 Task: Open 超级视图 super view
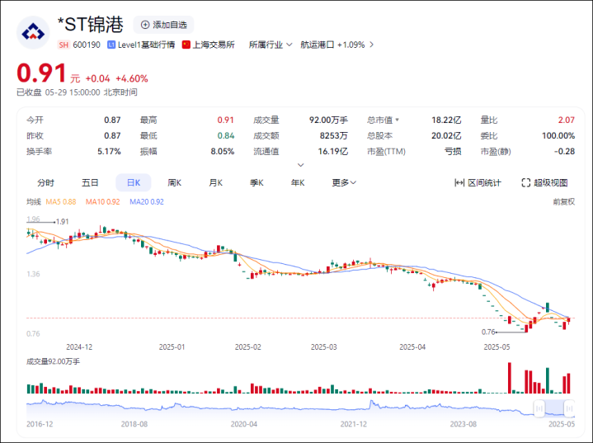(x=544, y=183)
